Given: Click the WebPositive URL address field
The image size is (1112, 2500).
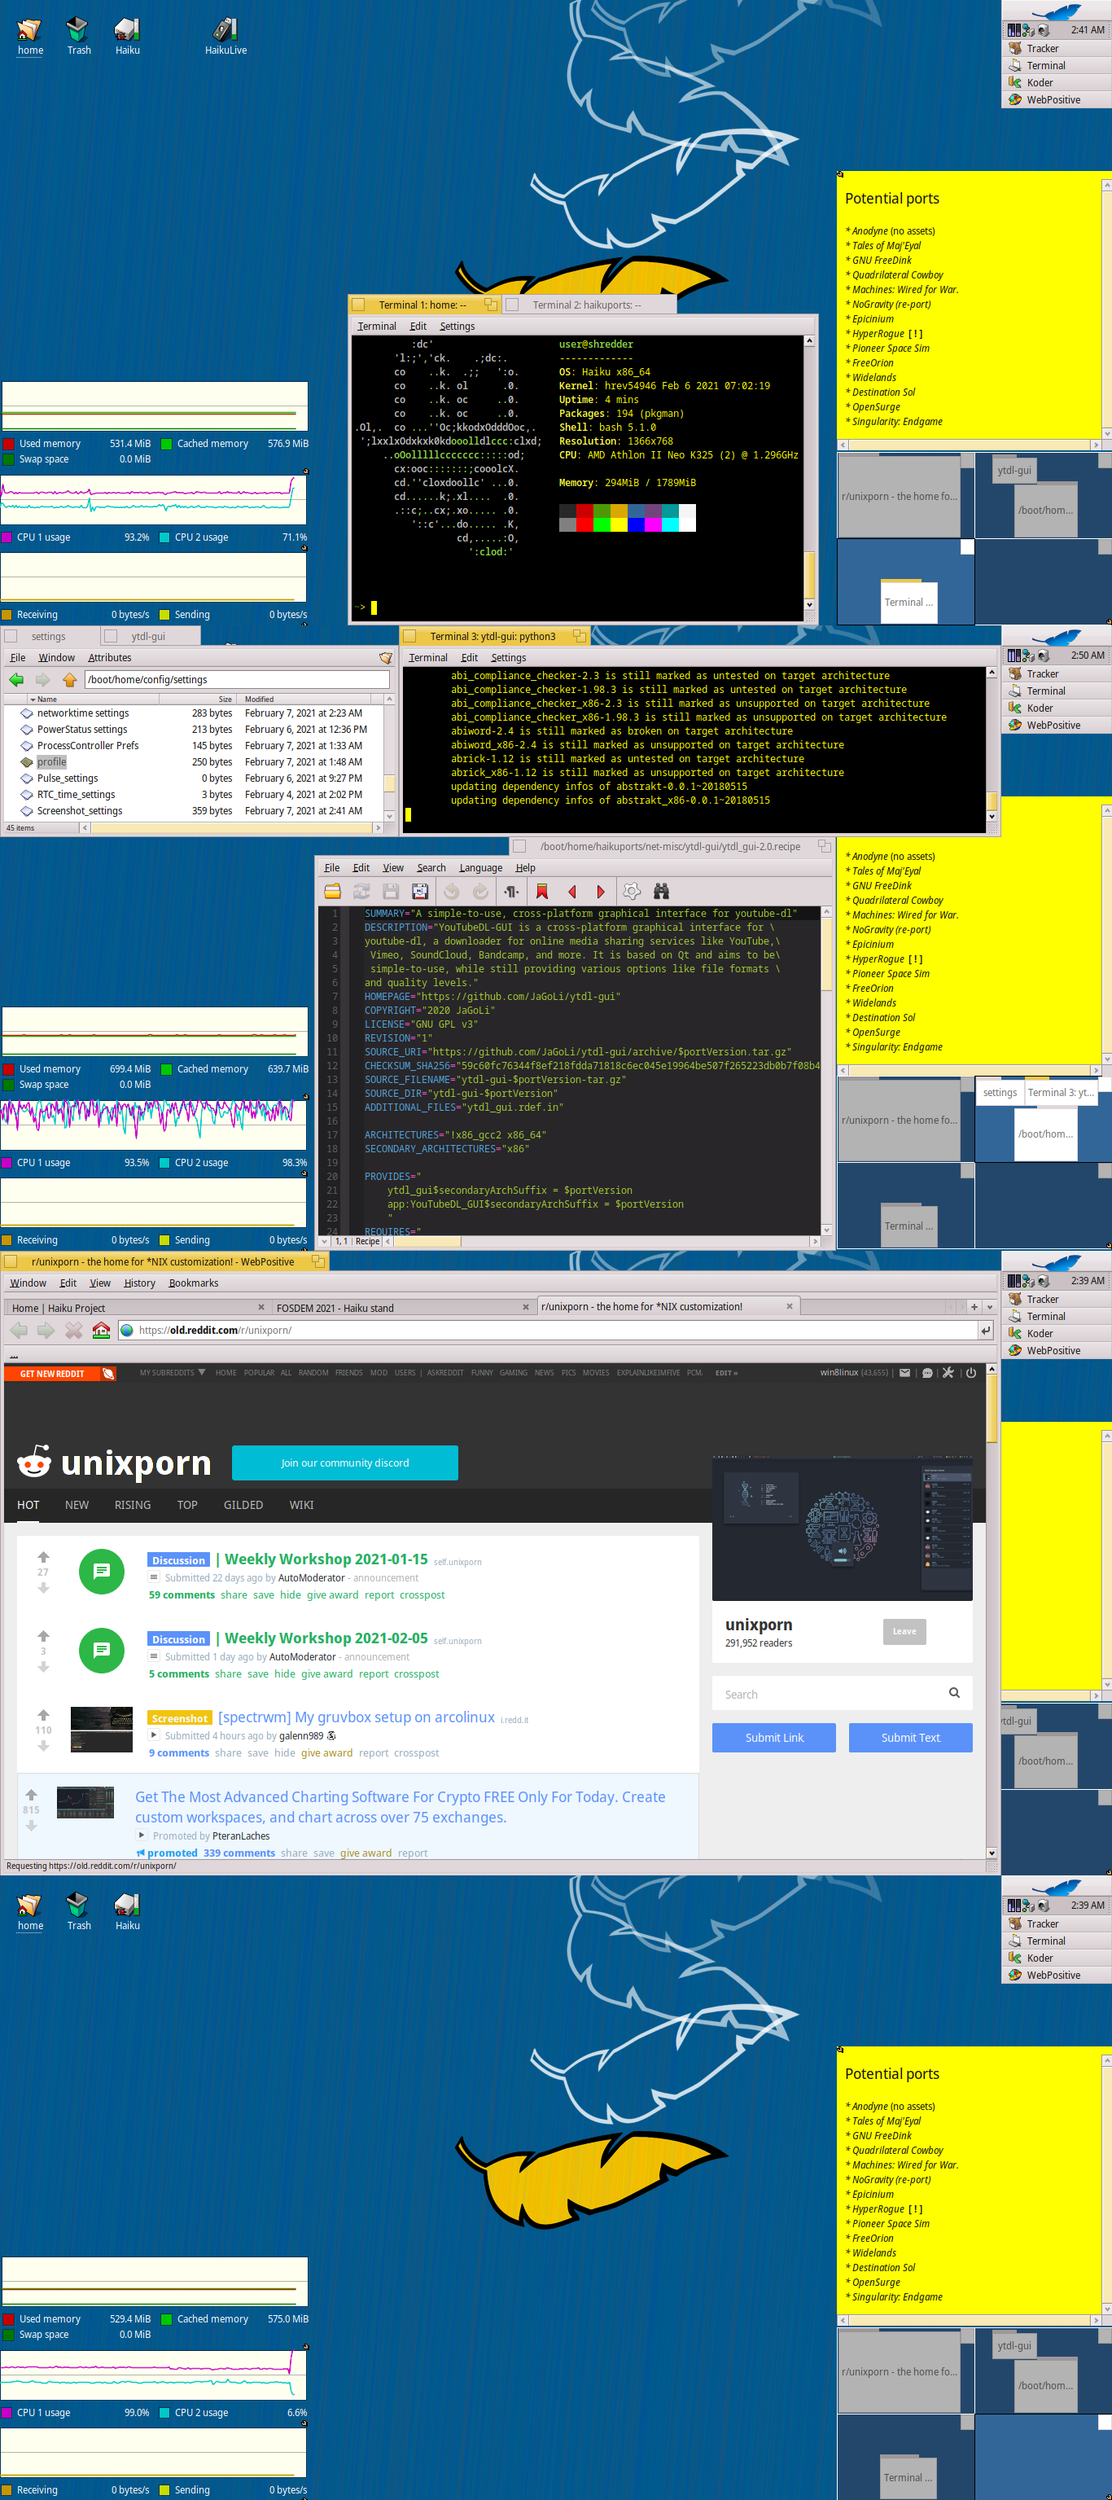Looking at the screenshot, I should point(553,1331).
